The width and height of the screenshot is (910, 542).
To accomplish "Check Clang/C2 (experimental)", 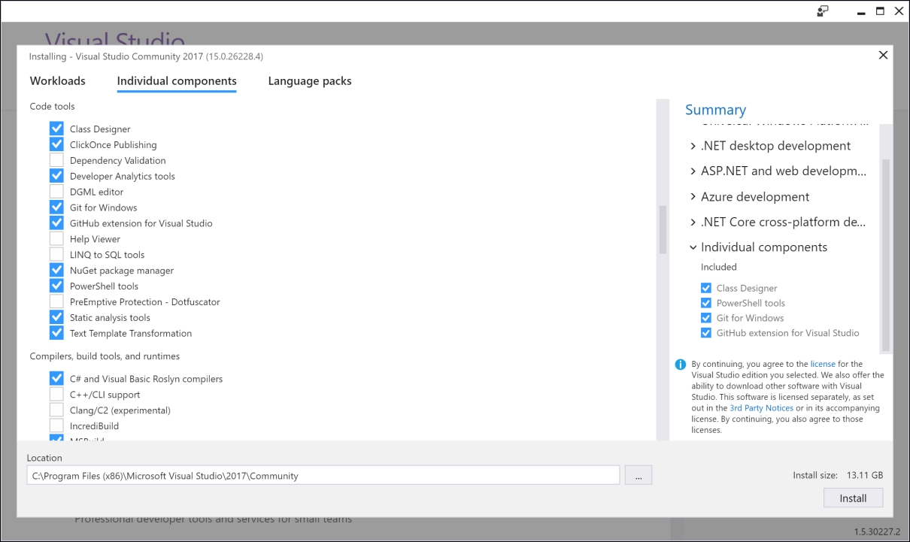I will 56,410.
